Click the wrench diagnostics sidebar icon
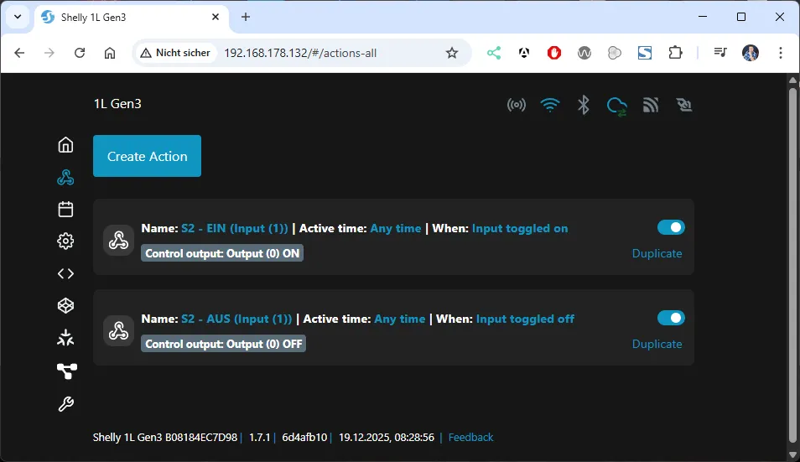800x462 pixels. 65,404
